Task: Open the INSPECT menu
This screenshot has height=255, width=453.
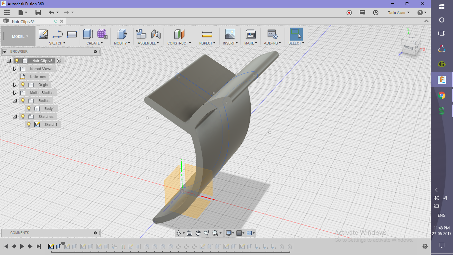Action: point(207,43)
